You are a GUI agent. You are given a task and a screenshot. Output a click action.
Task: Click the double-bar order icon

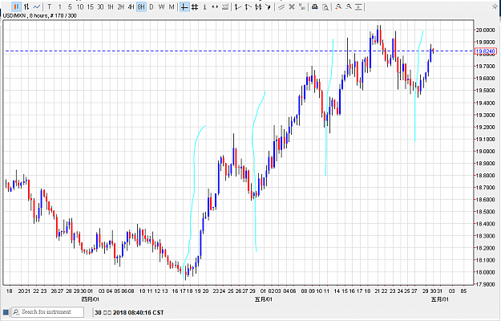[x=258, y=7]
